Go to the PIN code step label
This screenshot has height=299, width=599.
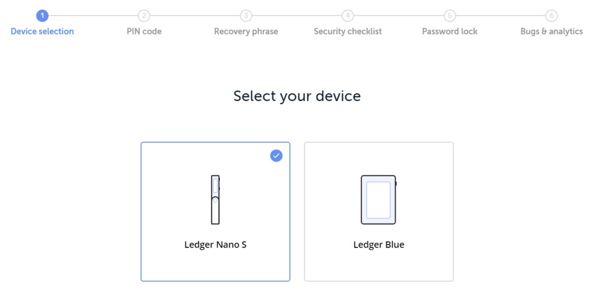(144, 31)
